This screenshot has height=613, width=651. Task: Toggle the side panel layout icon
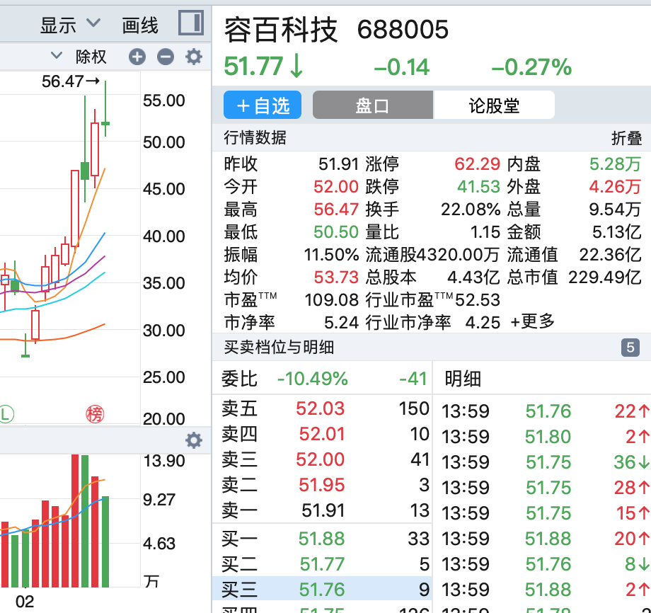coord(190,23)
